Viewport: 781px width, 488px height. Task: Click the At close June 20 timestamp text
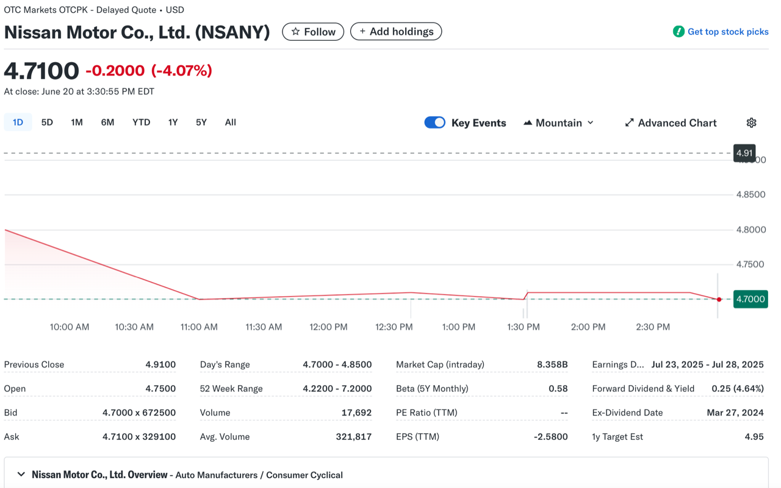click(x=79, y=91)
